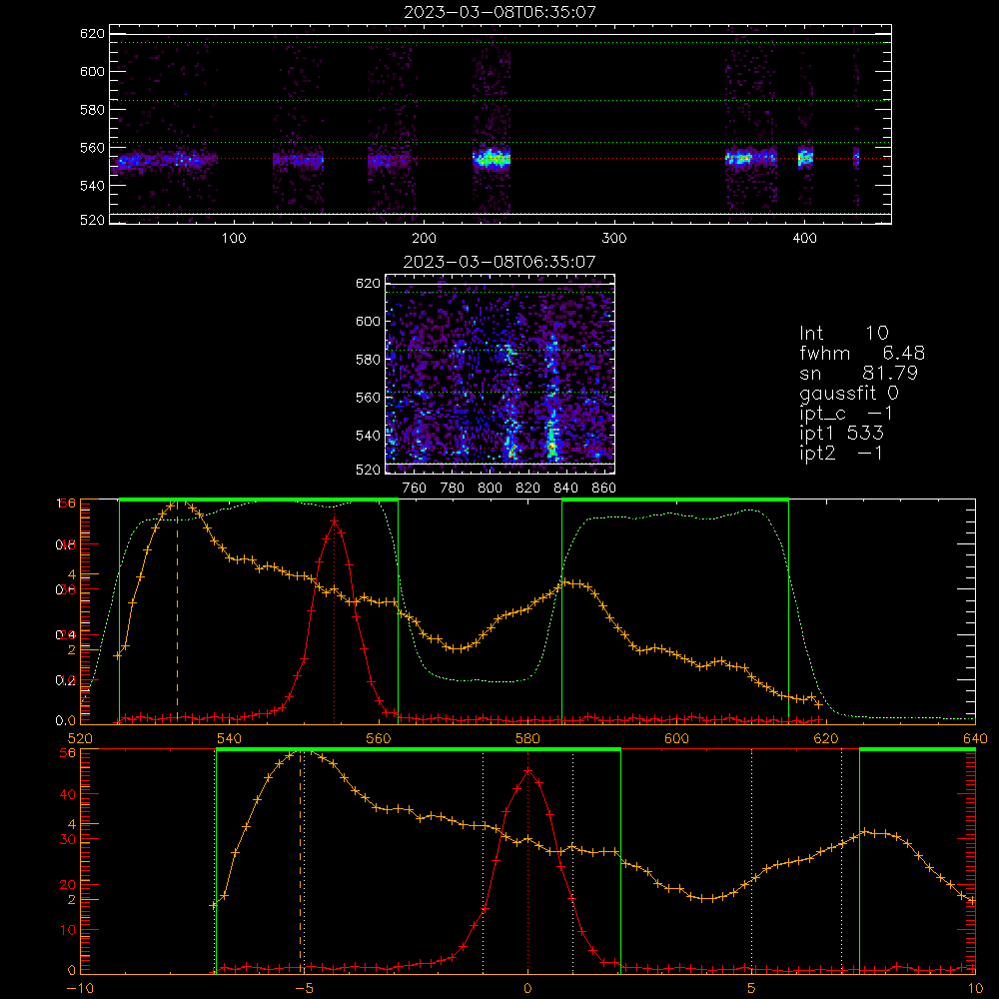Click x-axis label 300 on top spectrogram

[x=614, y=238]
